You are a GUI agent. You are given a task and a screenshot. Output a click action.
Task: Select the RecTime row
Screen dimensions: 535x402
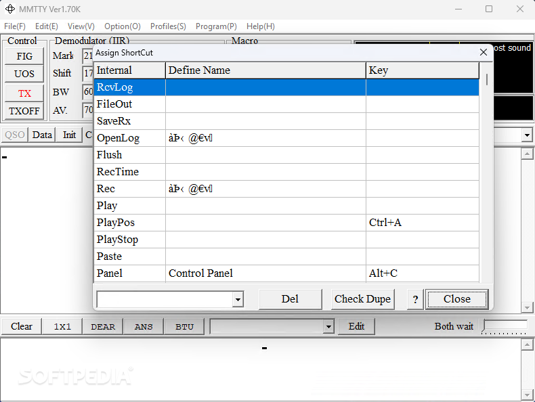pyautogui.click(x=286, y=172)
